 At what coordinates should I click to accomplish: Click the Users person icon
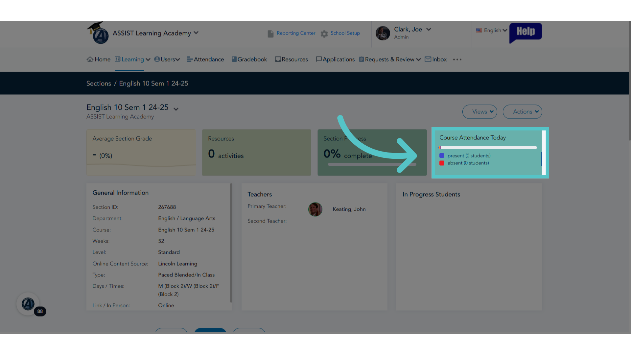pos(157,59)
